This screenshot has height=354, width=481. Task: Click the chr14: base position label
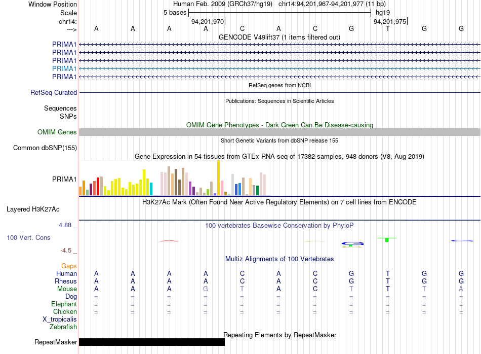67,21
